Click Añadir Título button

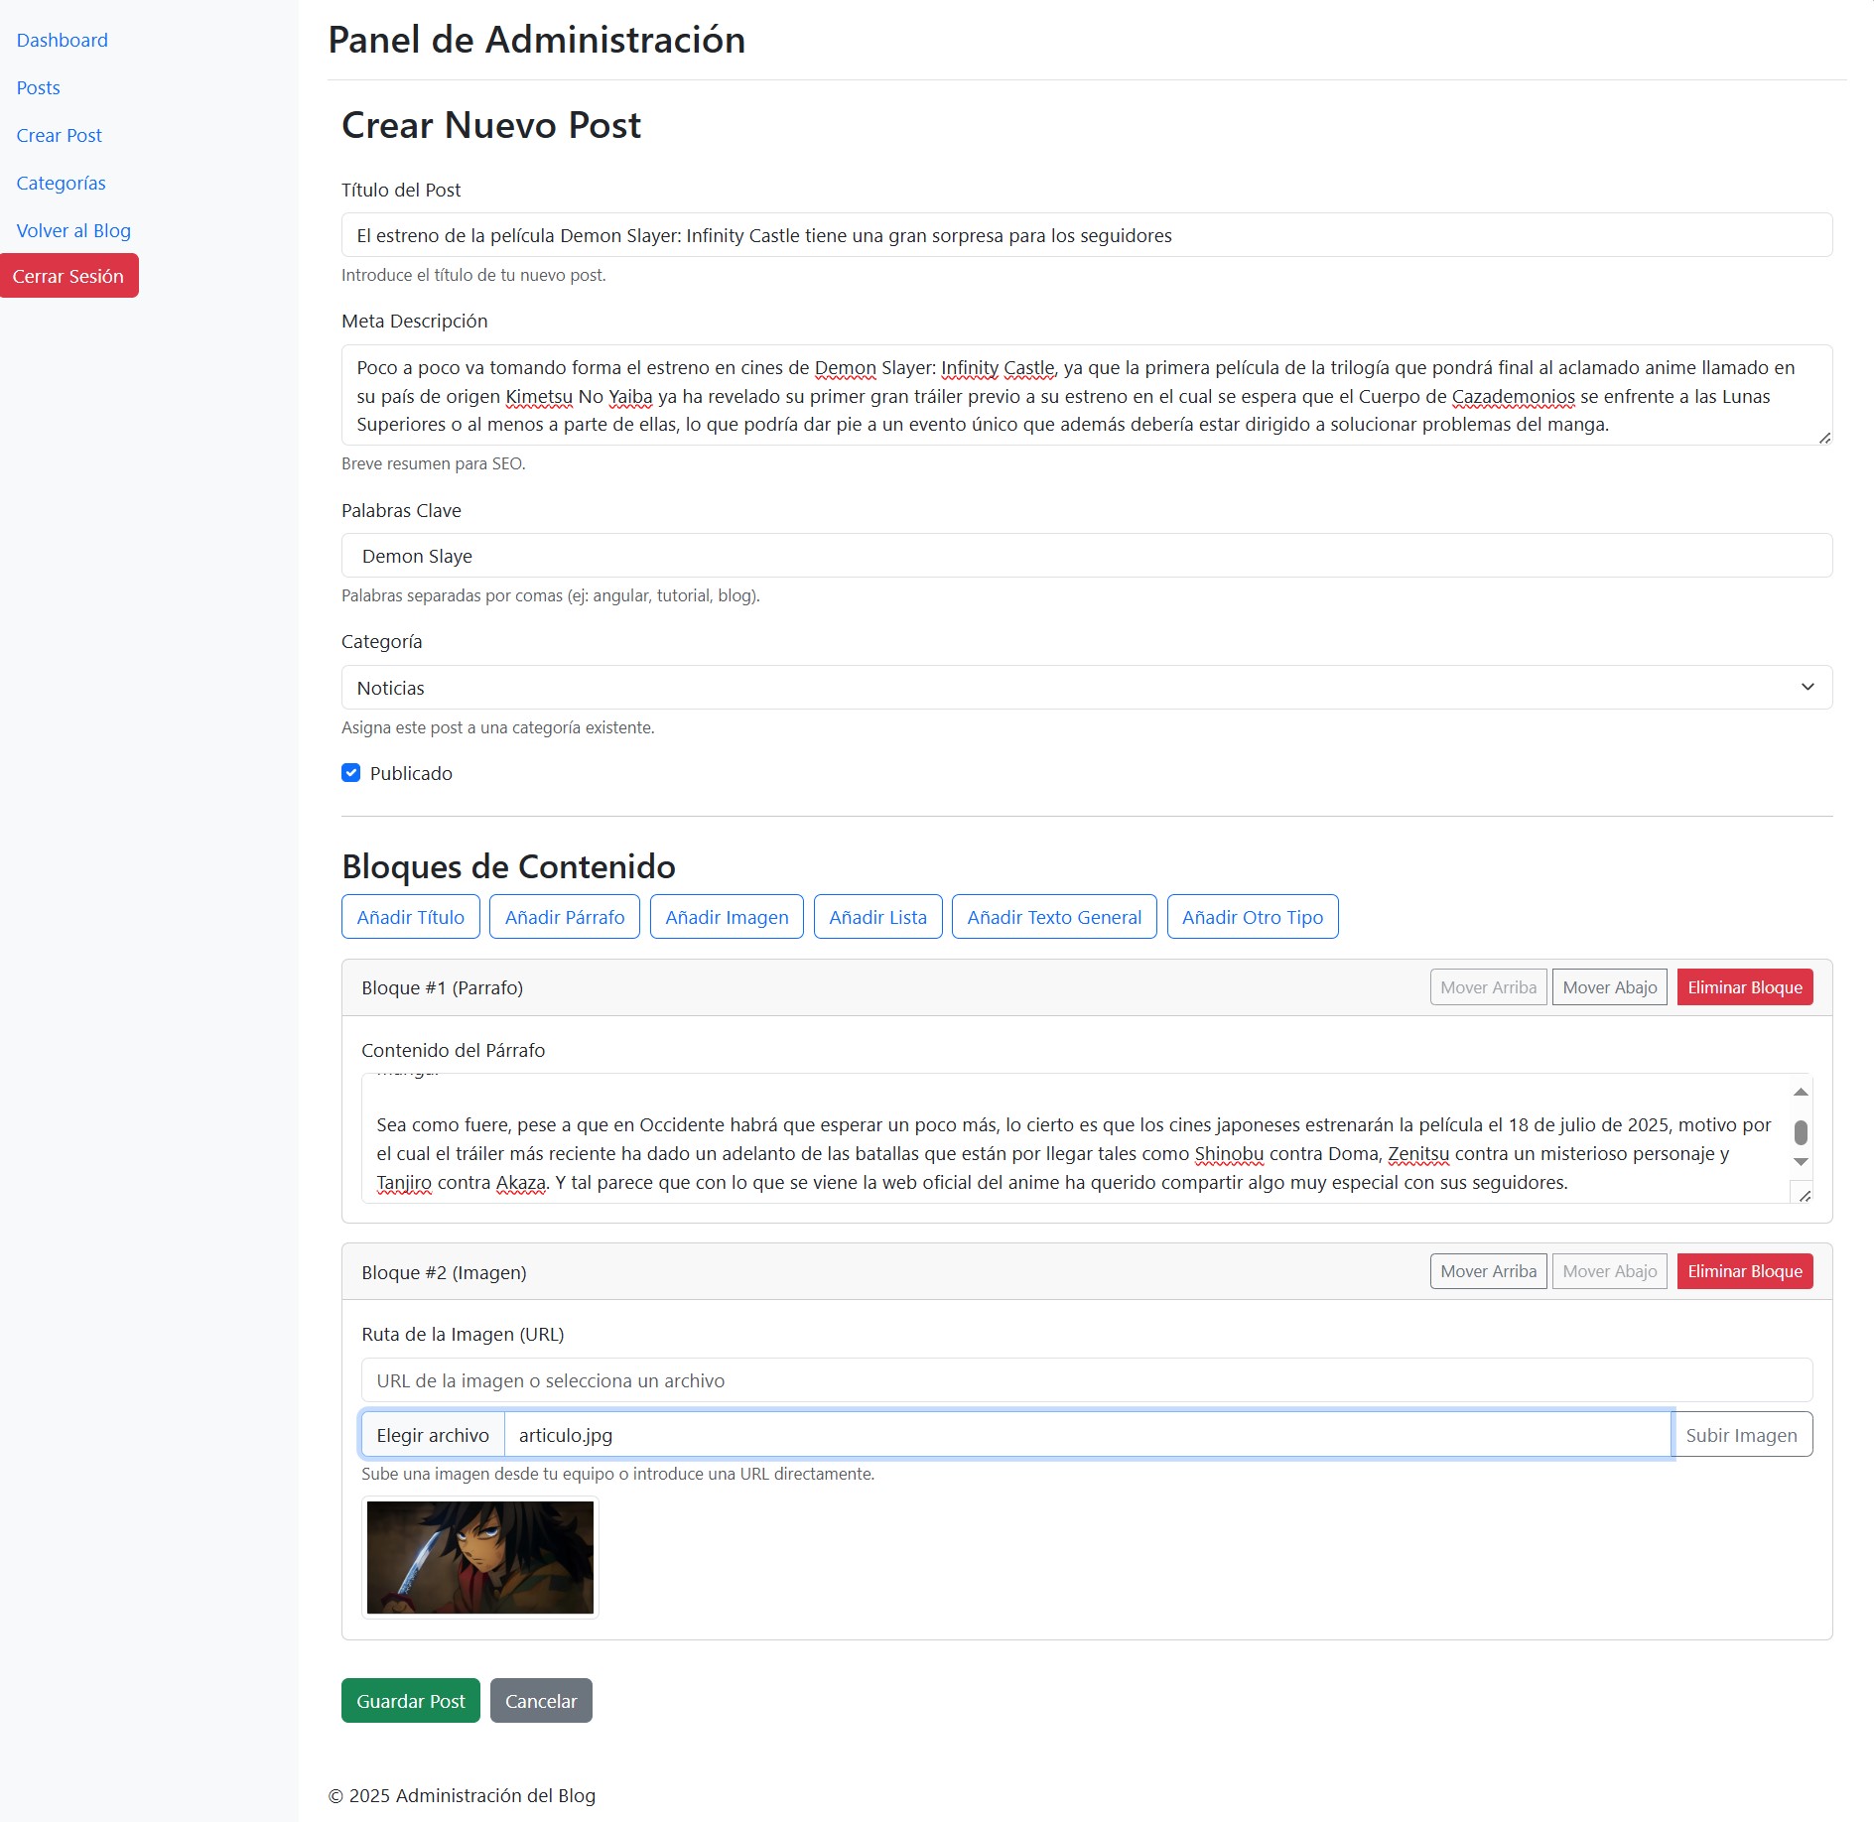[x=411, y=917]
